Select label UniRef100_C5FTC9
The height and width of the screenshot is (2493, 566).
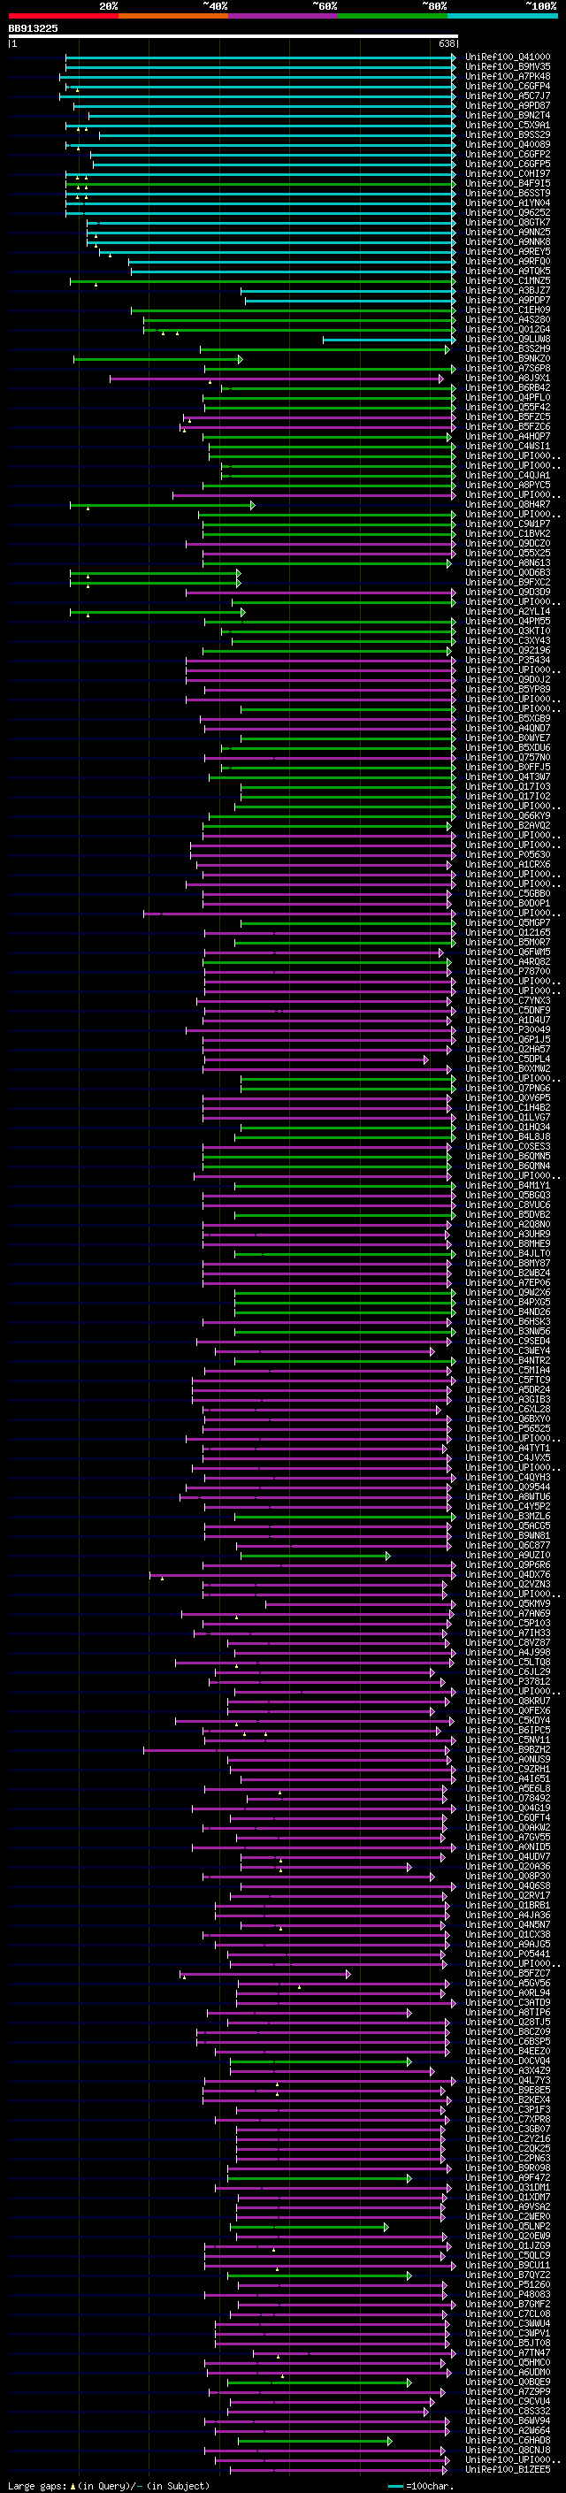click(508, 1380)
